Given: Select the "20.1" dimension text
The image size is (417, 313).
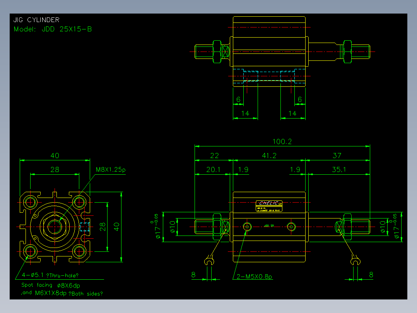Looking at the screenshot, I should (213, 169).
